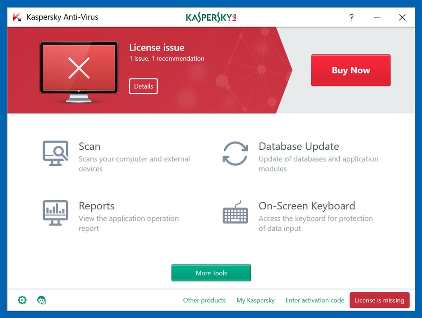Viewport: 422px width, 318px height.
Task: Click the Kaspersky K logo in title bar
Action: pyautogui.click(x=17, y=17)
